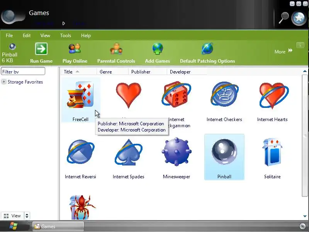Open the Edit menu
Image resolution: width=309 pixels, height=232 pixels.
tap(27, 36)
